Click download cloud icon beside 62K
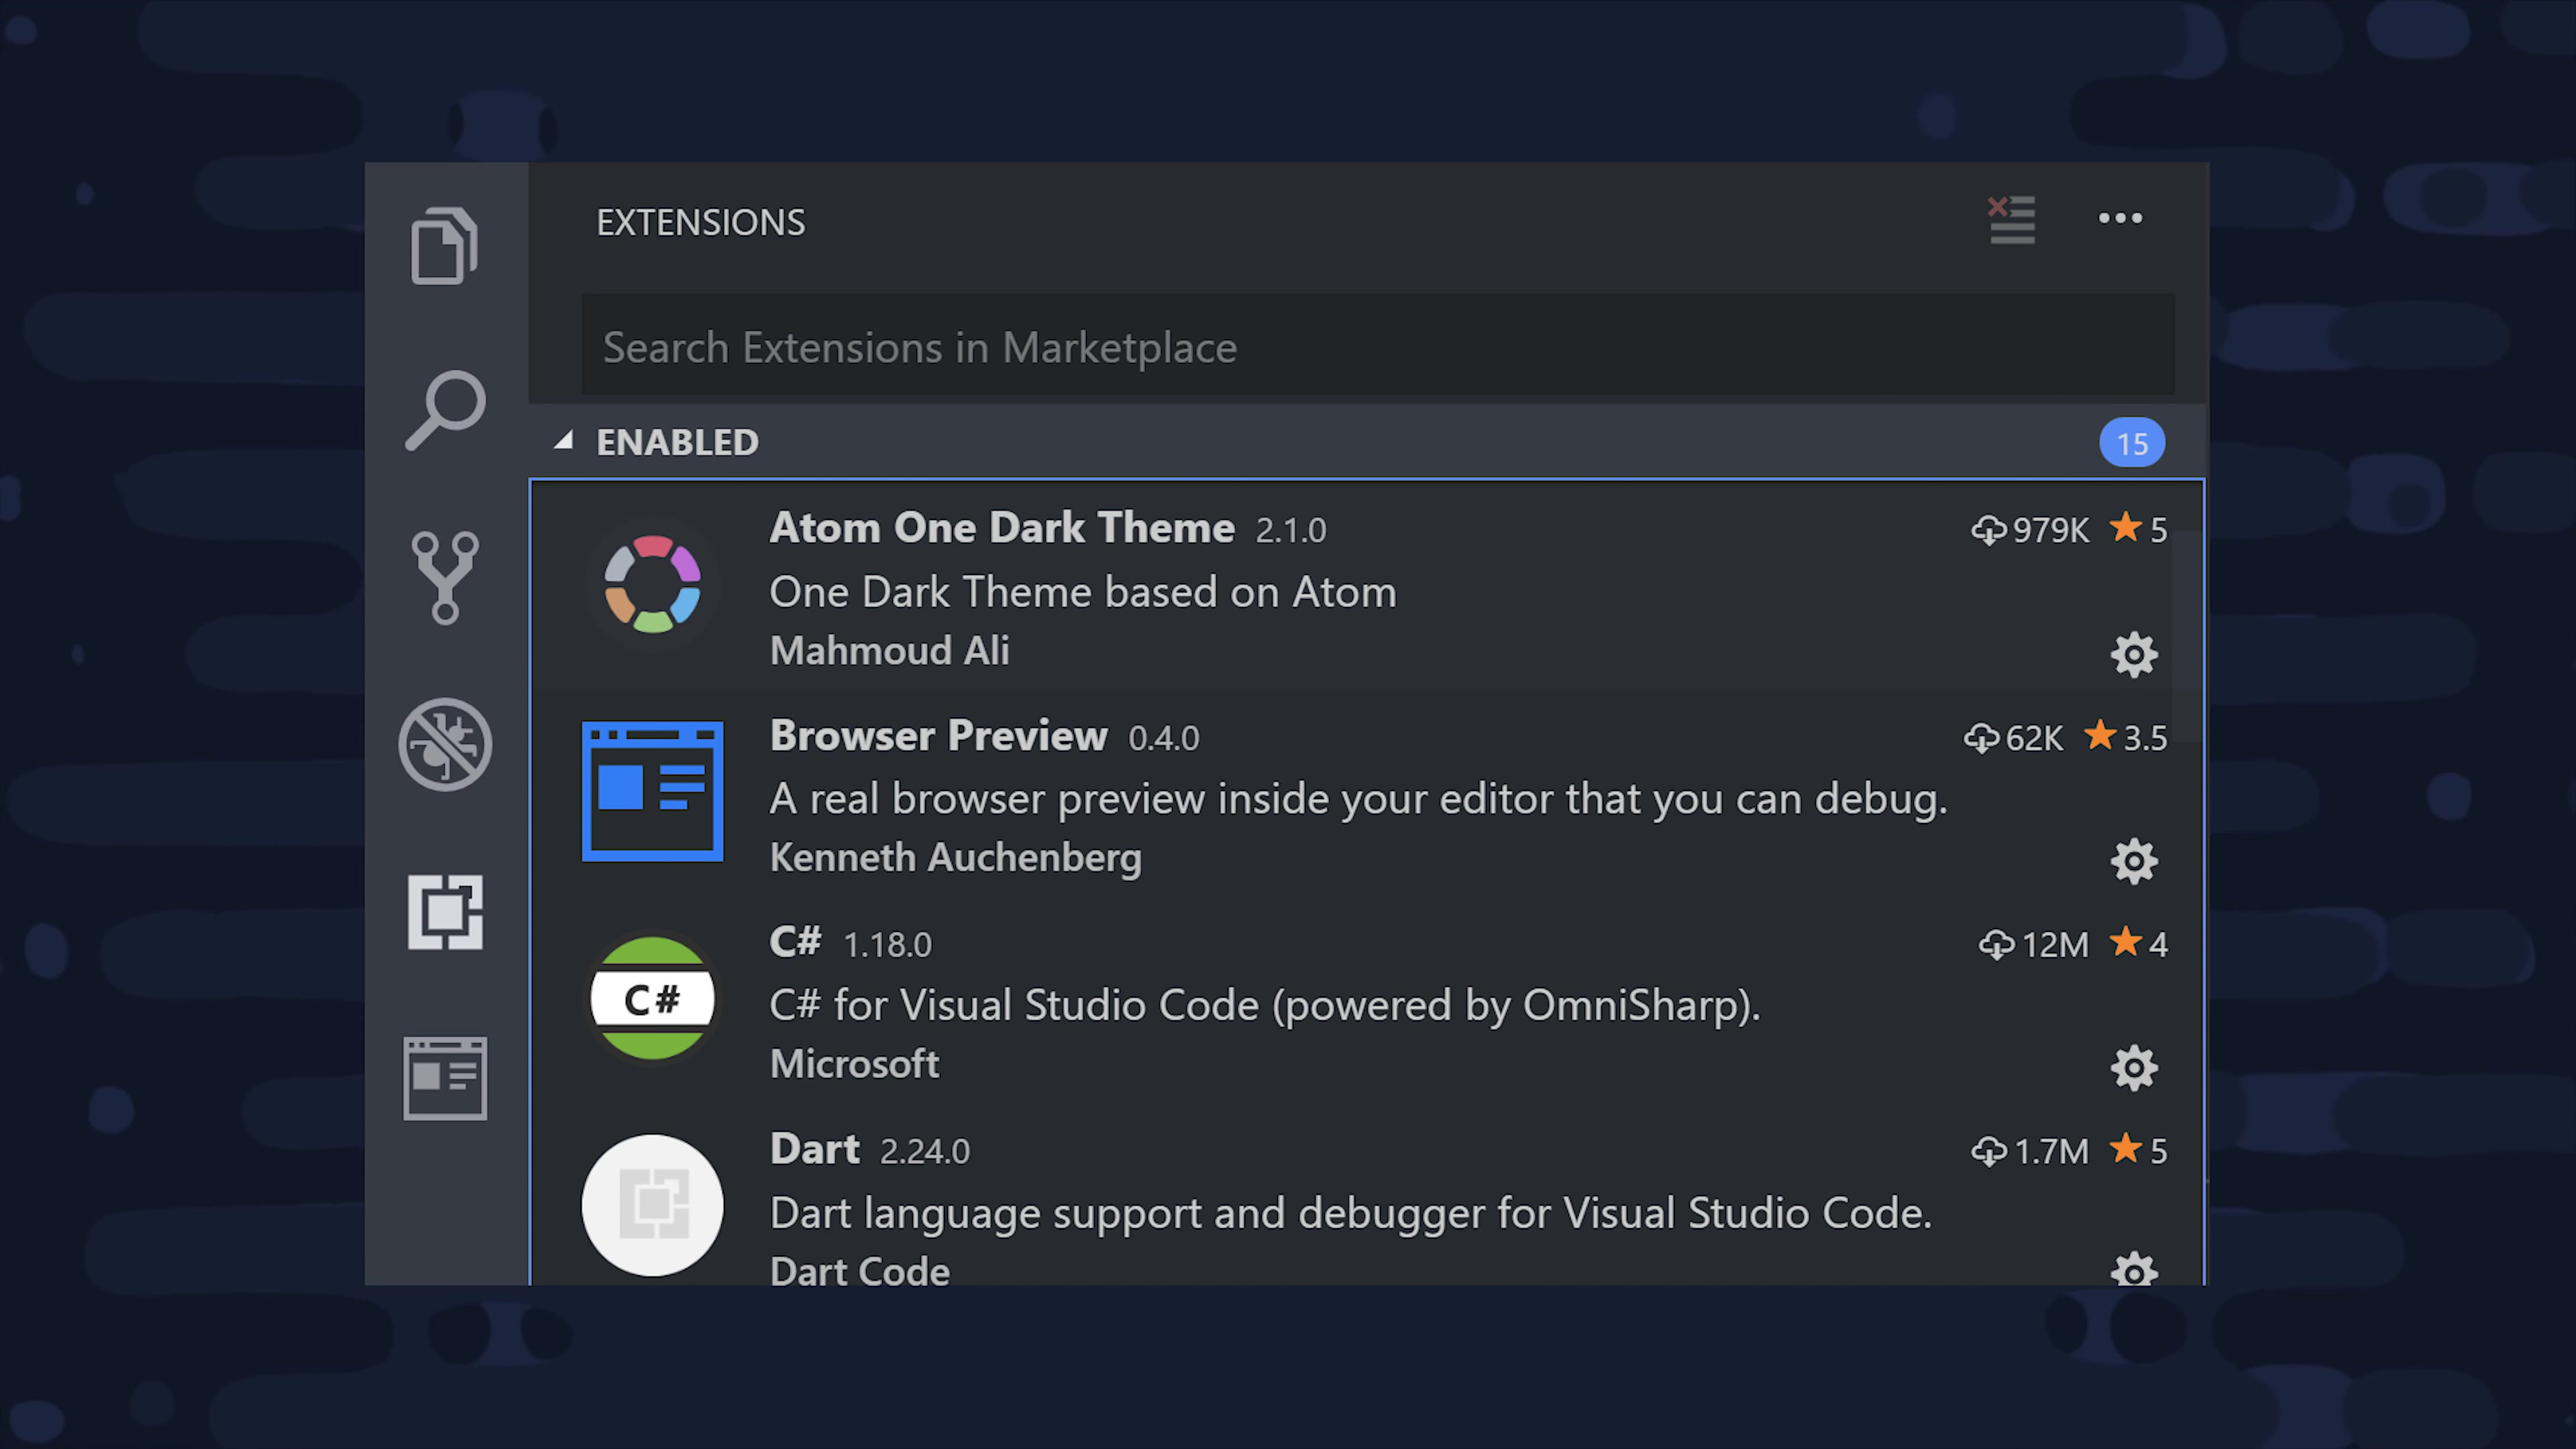This screenshot has width=2576, height=1449. tap(1981, 738)
